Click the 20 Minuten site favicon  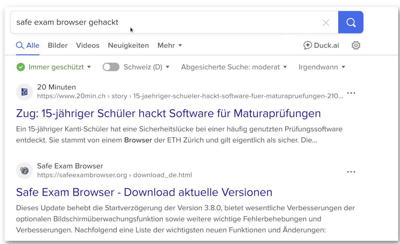point(24,92)
